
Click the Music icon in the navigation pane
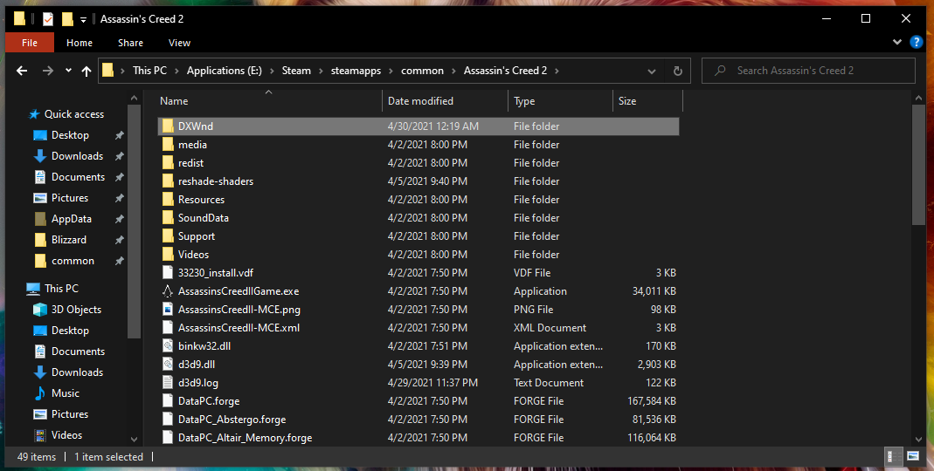coord(40,393)
